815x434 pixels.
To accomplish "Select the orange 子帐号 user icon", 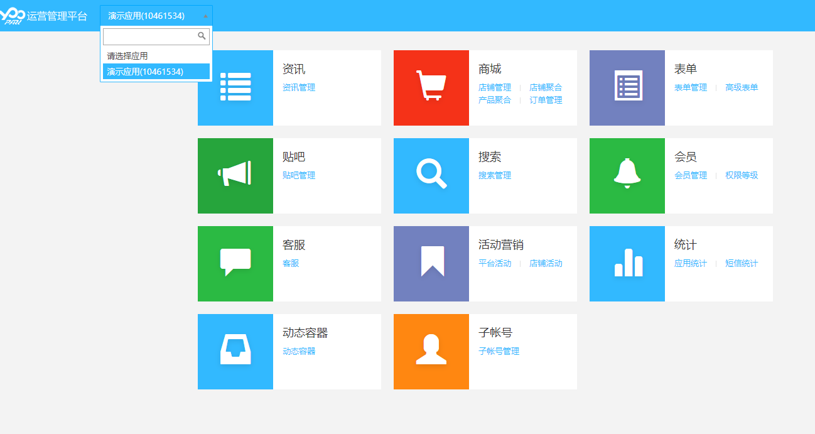I will pyautogui.click(x=431, y=352).
